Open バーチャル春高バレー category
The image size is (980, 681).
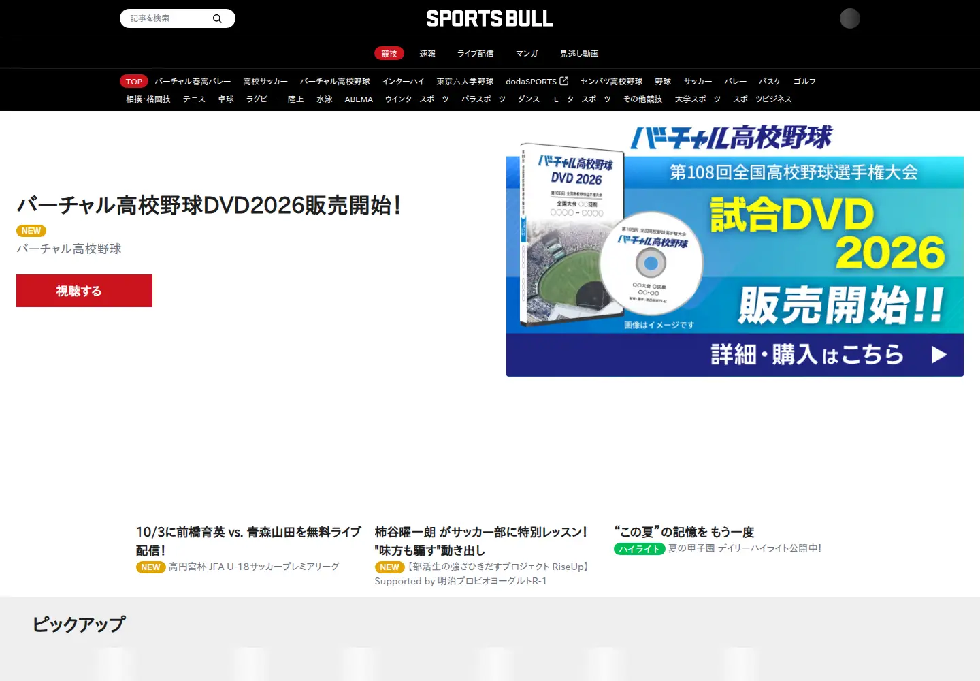pyautogui.click(x=193, y=81)
